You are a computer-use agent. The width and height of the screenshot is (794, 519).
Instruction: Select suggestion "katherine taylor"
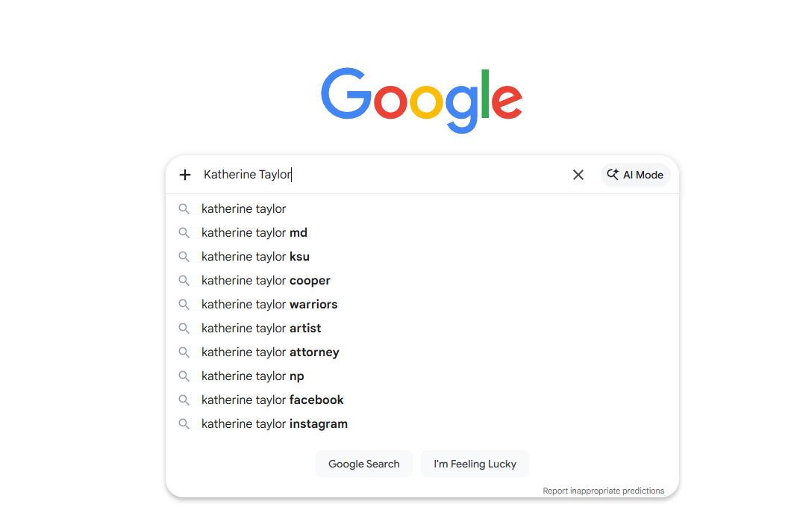(x=244, y=209)
